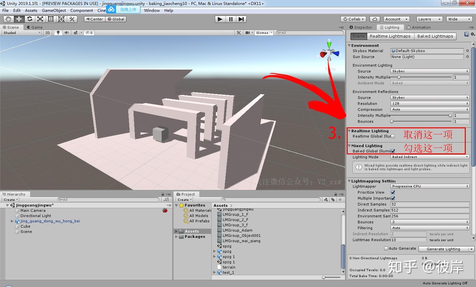Click the Generate Lighting button

443,249
